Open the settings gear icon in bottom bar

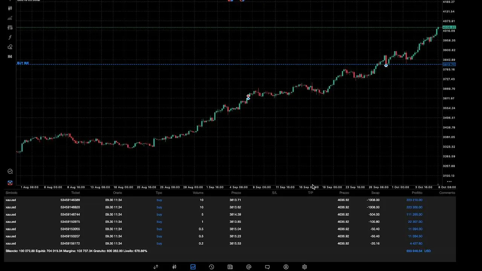(x=305, y=267)
